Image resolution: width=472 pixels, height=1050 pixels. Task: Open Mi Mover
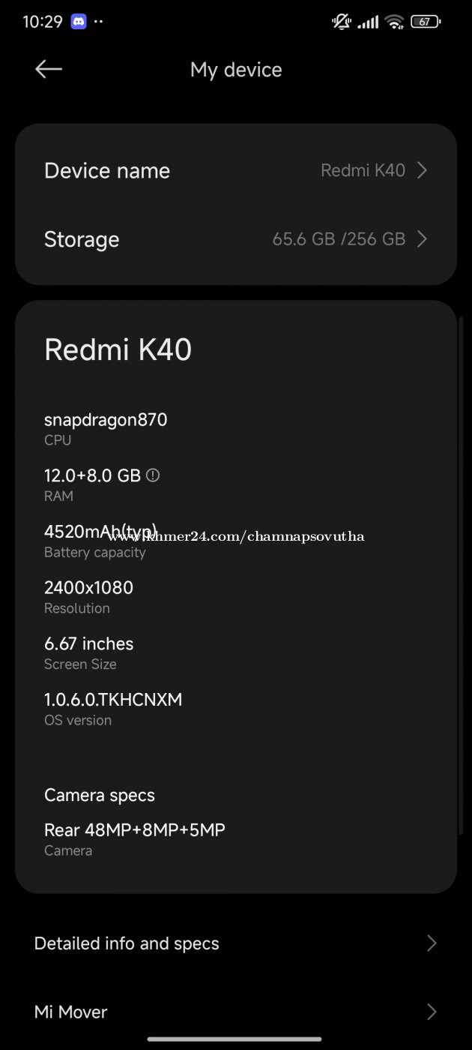point(236,1012)
